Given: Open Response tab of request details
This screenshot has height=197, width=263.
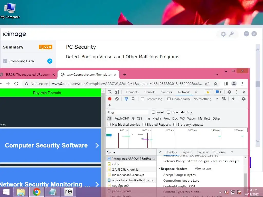Looking at the screenshot, I should (x=219, y=152).
